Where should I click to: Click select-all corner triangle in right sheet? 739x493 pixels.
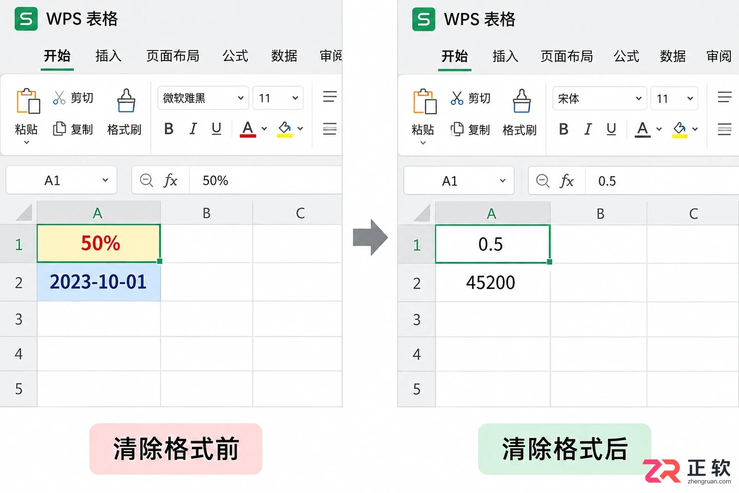coord(422,213)
